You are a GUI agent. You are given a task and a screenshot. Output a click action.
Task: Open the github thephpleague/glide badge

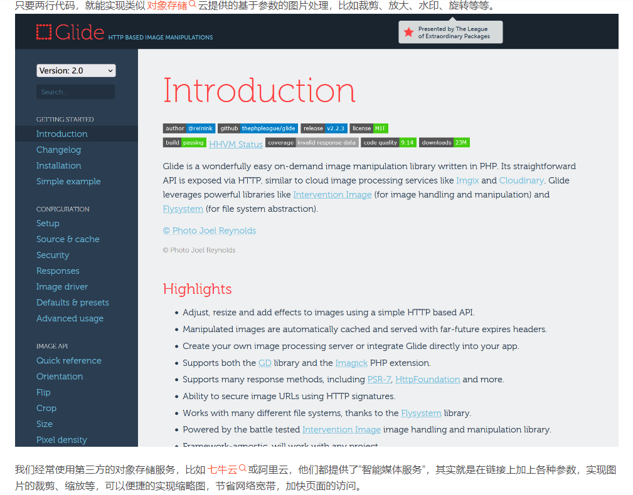click(x=258, y=128)
